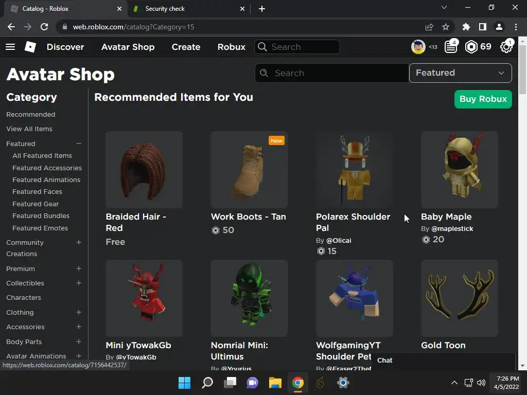Open the Chat panel bar
Viewport: 527px width, 395px height.
pyautogui.click(x=443, y=361)
